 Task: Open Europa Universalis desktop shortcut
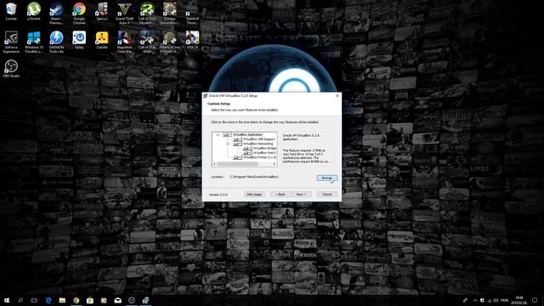[170, 14]
